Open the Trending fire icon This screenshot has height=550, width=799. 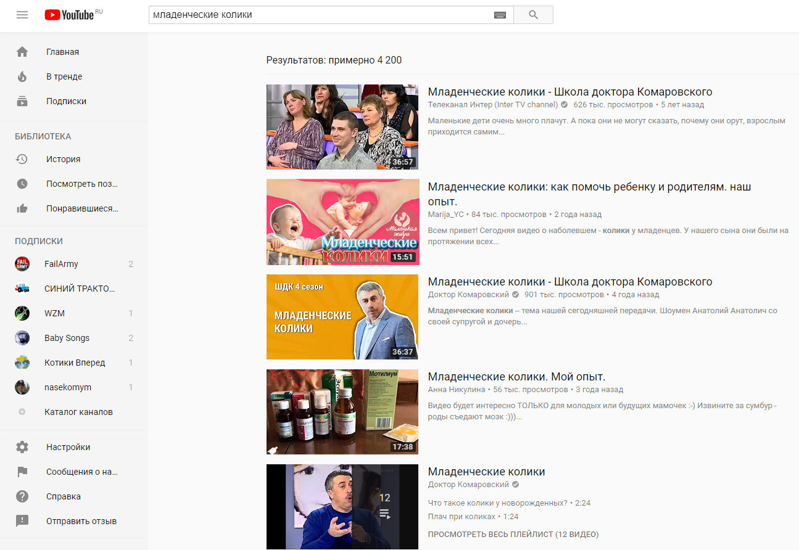pyautogui.click(x=22, y=76)
